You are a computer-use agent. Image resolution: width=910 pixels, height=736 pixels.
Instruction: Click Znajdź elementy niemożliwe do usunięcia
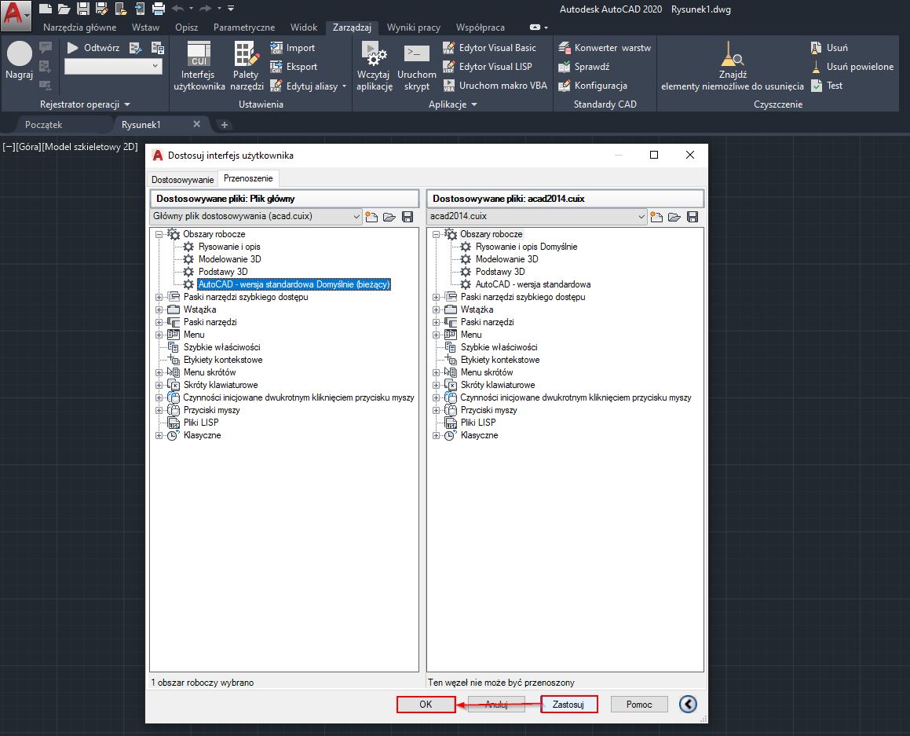(733, 66)
